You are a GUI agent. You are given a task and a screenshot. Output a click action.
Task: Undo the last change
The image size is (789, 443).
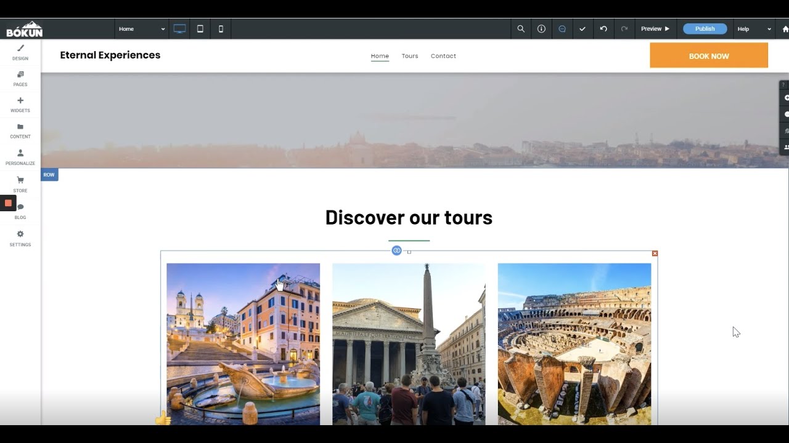point(603,29)
